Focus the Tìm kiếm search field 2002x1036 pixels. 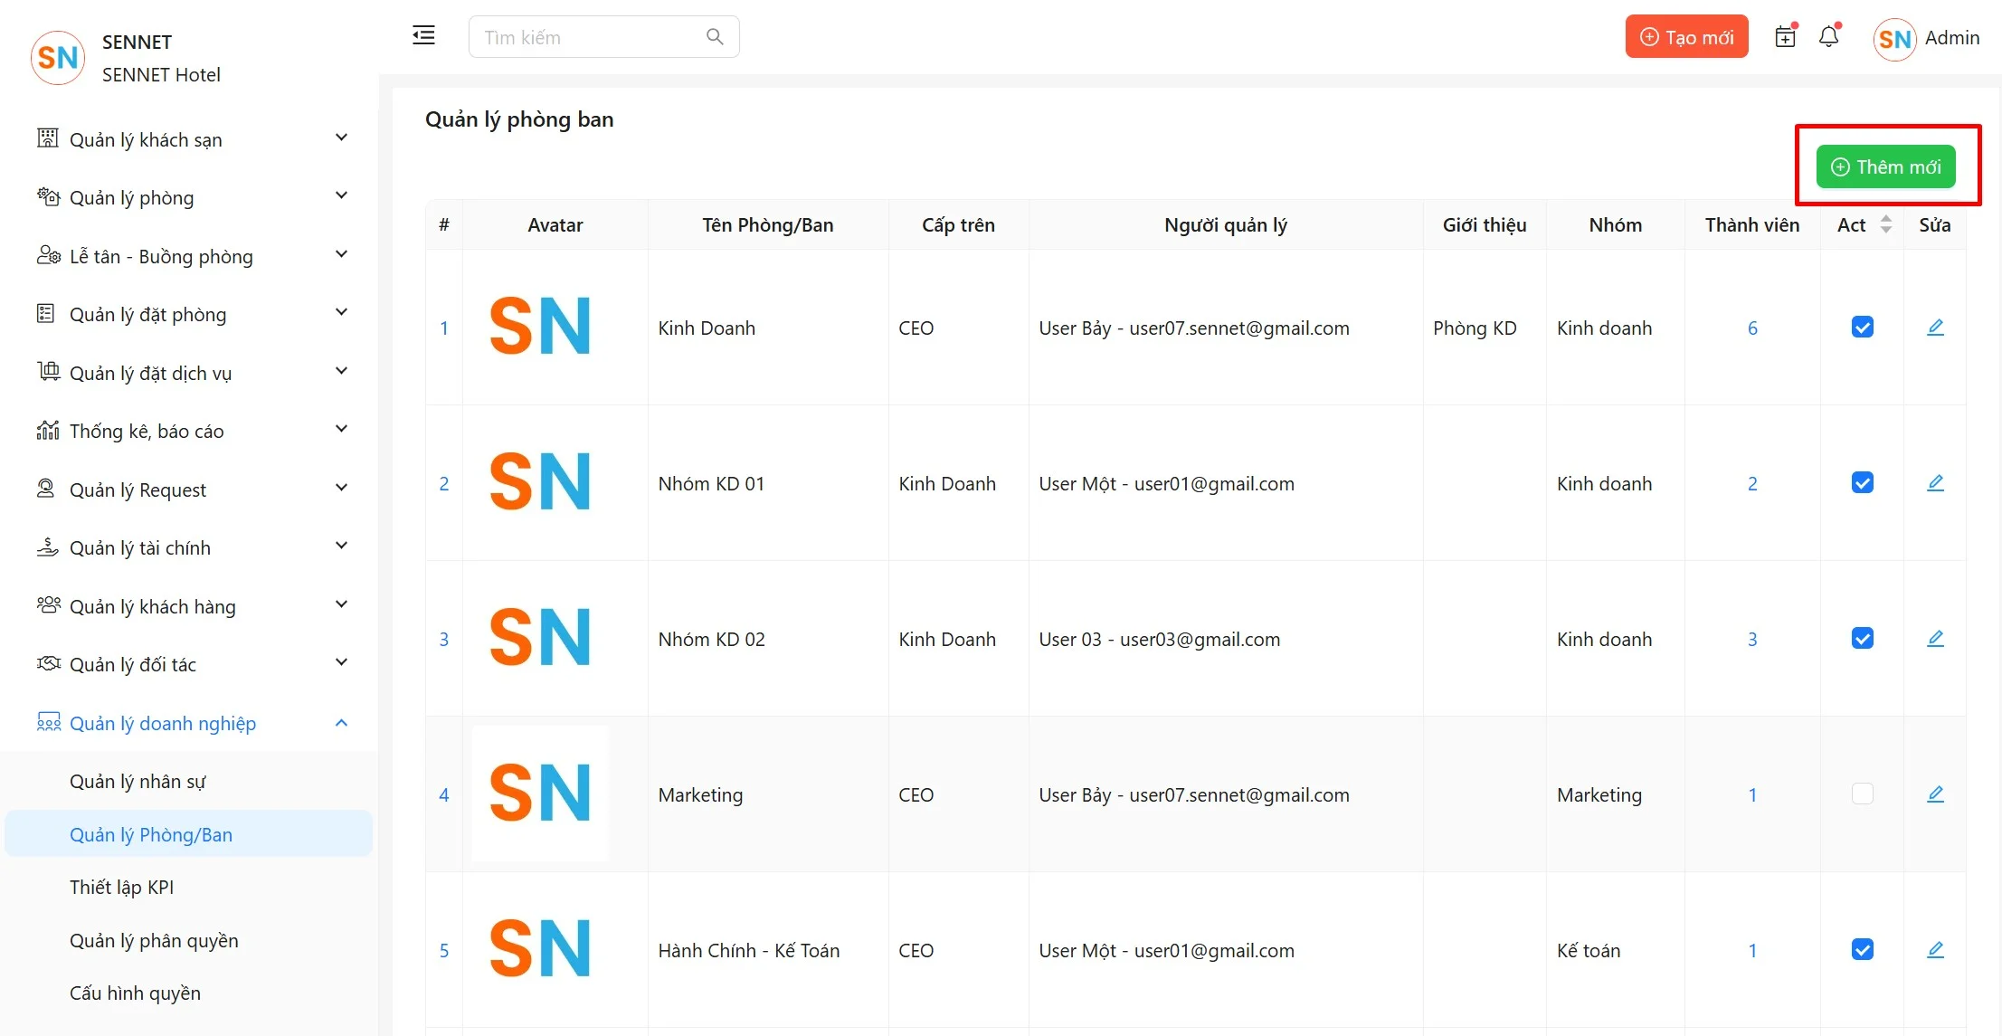(588, 37)
